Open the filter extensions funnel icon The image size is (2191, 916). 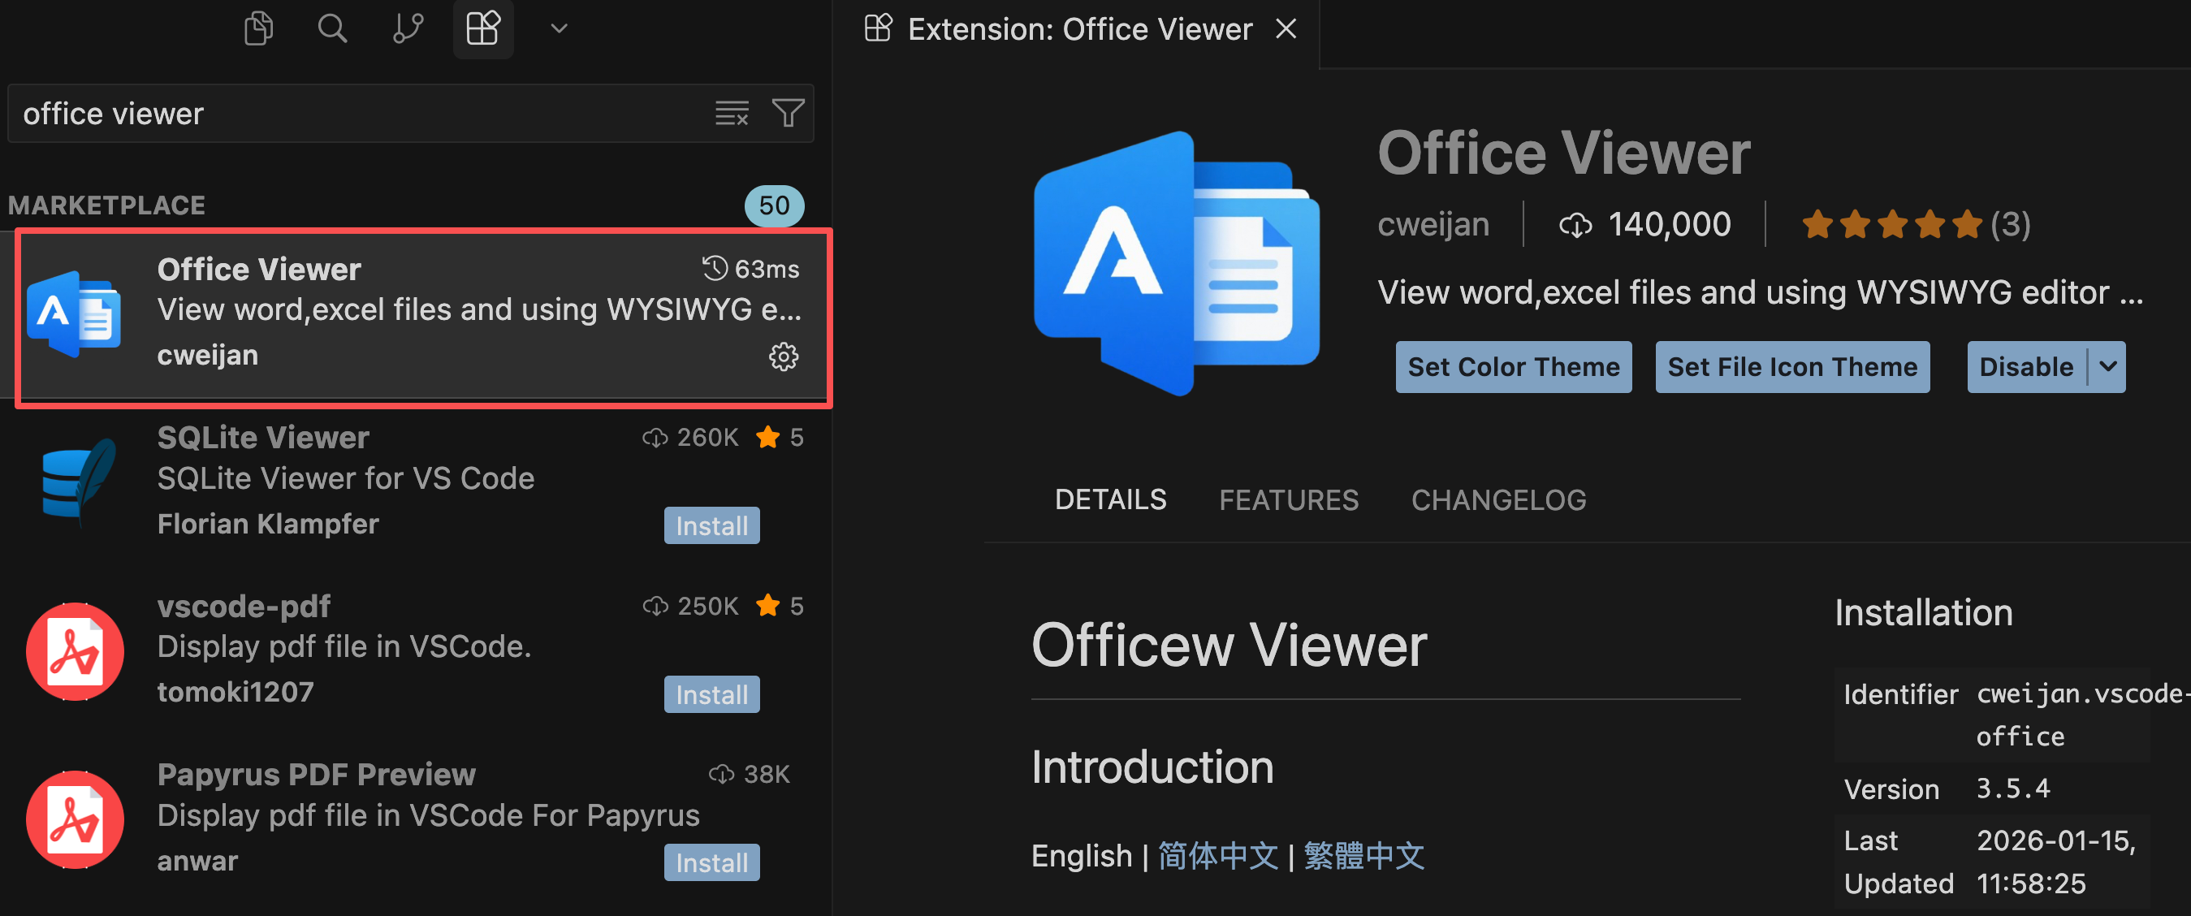[788, 113]
